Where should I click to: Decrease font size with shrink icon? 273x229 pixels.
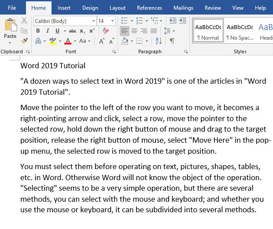click(111, 41)
